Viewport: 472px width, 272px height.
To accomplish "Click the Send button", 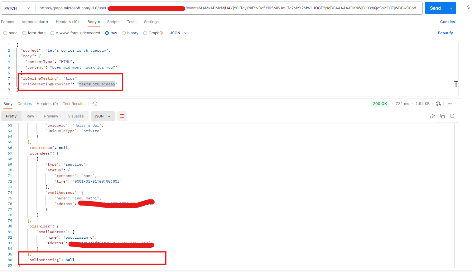I will point(435,8).
